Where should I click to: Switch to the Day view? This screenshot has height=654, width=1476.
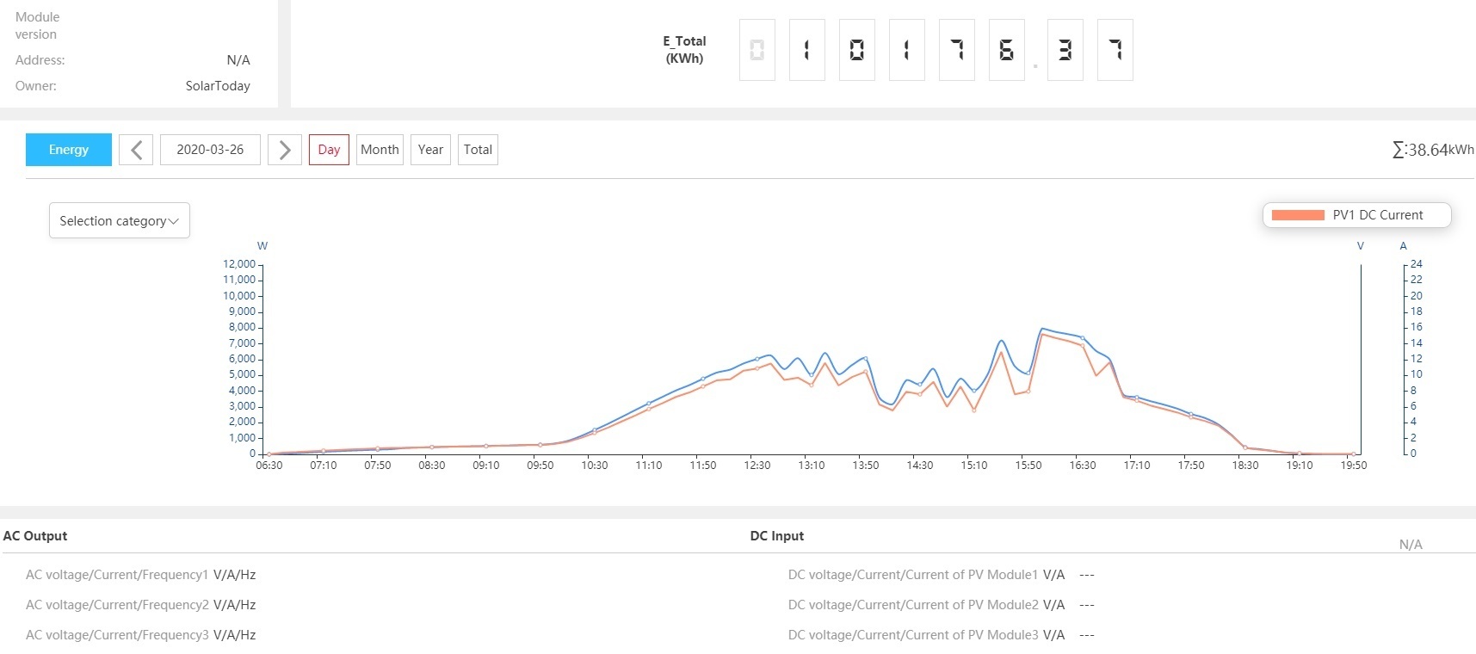(x=329, y=150)
